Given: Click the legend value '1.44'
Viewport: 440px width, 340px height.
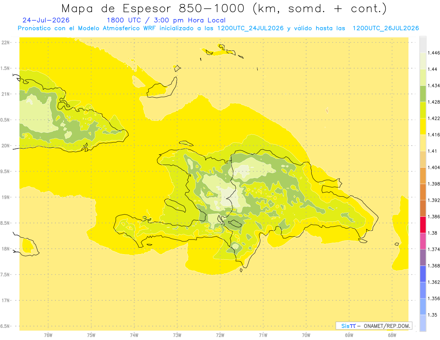Looking at the screenshot, I should click(432, 69).
